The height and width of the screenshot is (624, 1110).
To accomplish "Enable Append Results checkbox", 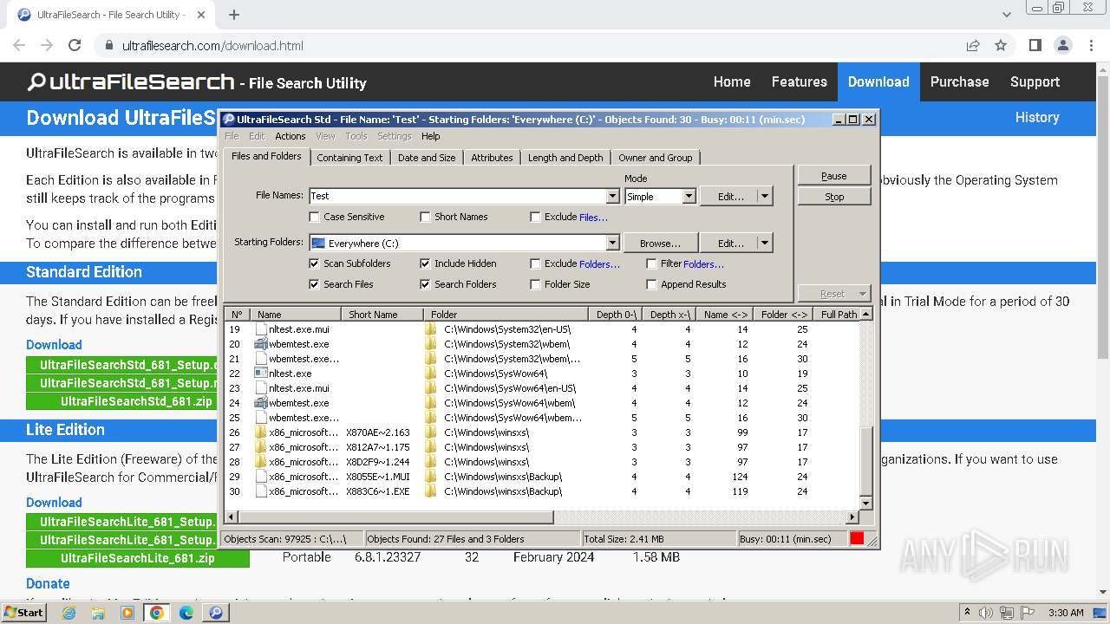I will coord(652,284).
